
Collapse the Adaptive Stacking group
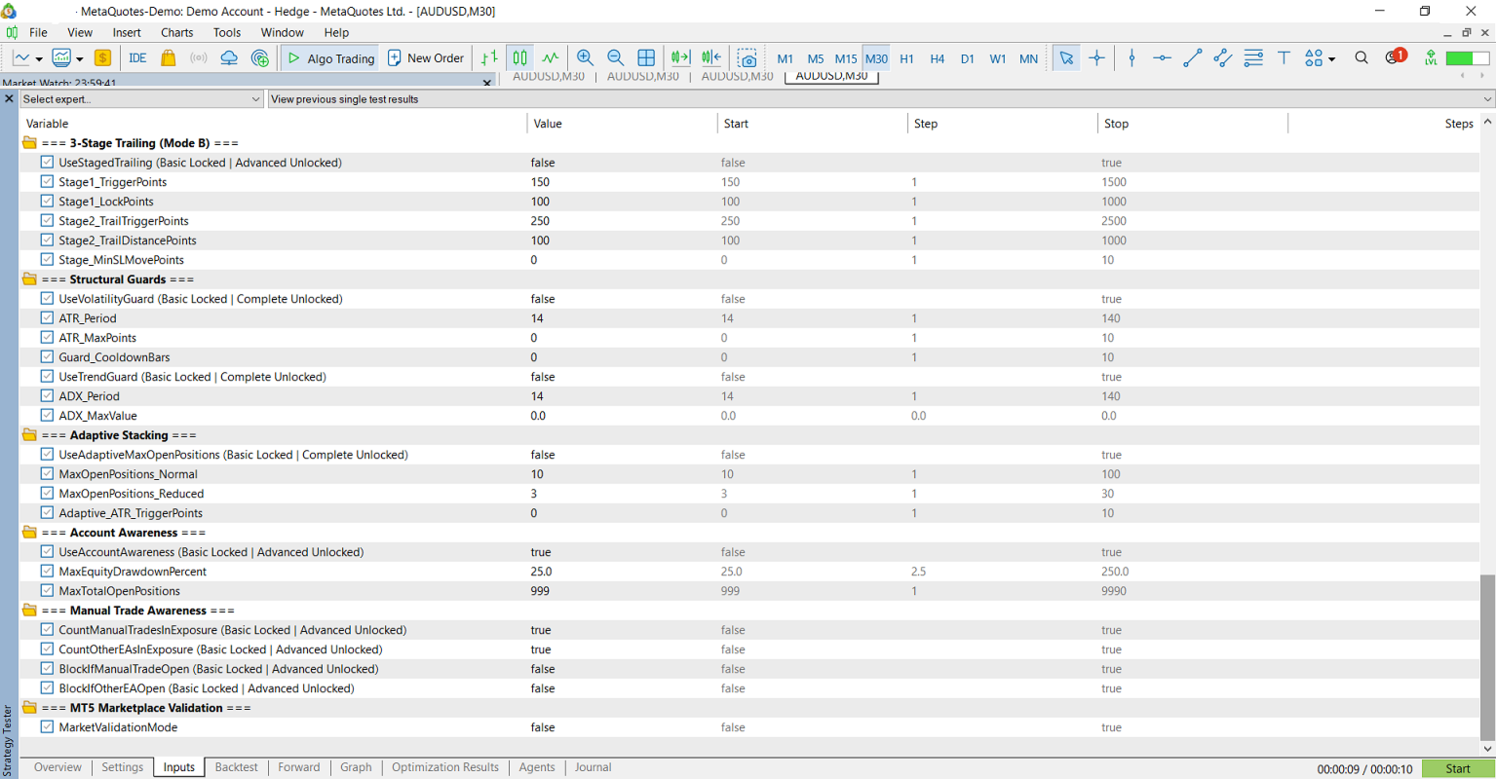click(x=29, y=435)
